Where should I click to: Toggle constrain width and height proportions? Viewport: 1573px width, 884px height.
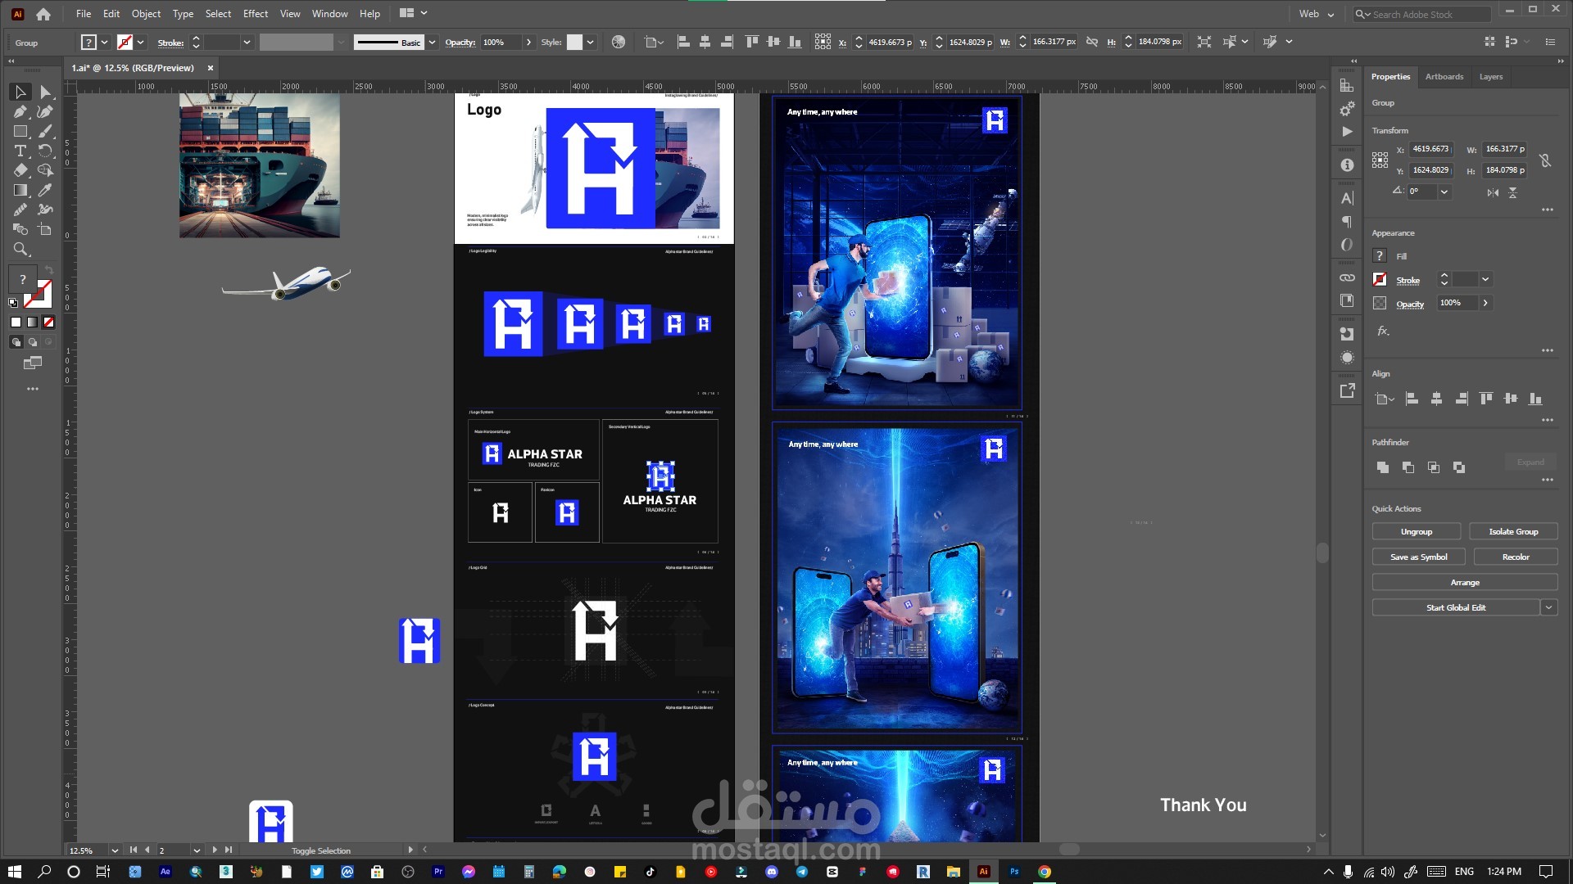[x=1545, y=160]
